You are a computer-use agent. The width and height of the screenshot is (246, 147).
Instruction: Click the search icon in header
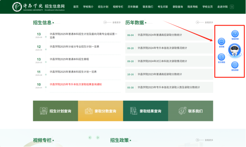point(232,7)
